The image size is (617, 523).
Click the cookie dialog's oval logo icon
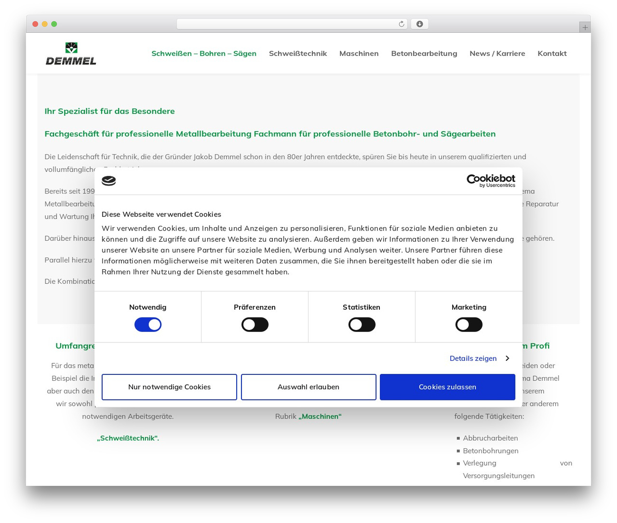pos(109,181)
